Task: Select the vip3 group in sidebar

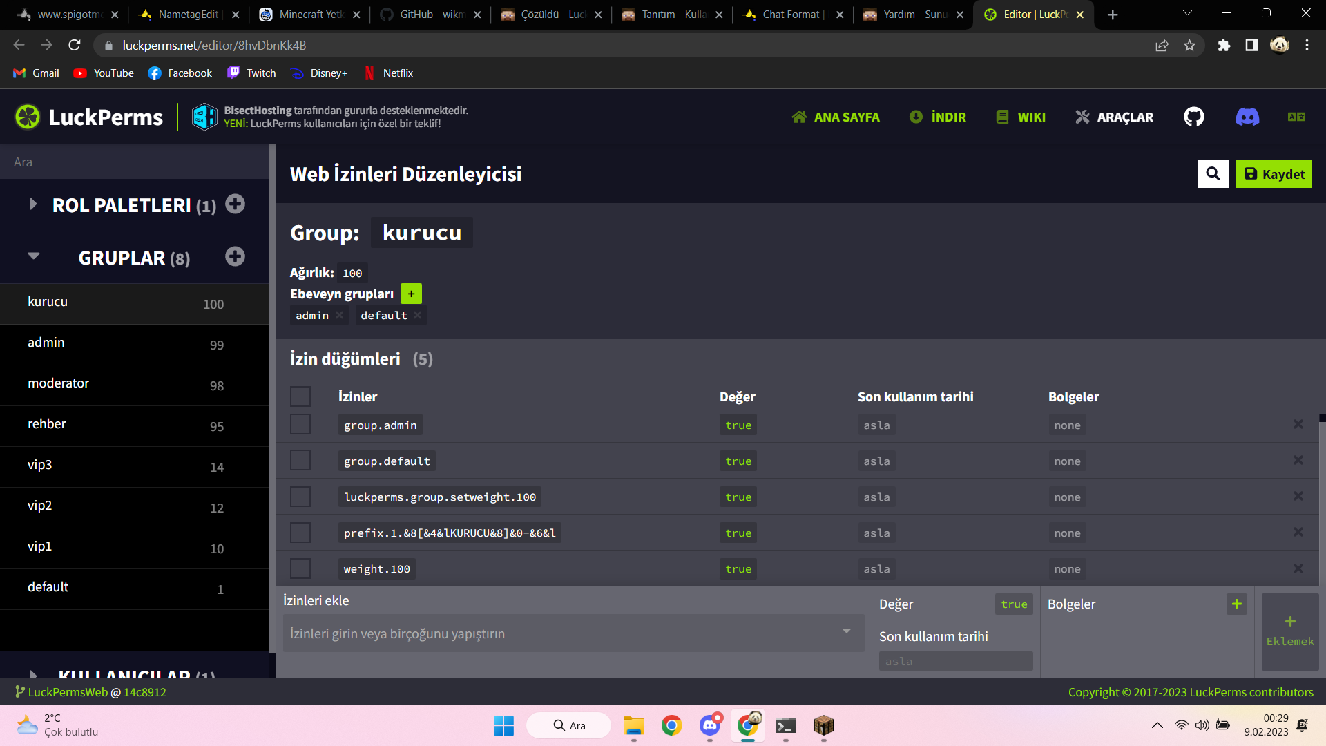Action: click(134, 466)
